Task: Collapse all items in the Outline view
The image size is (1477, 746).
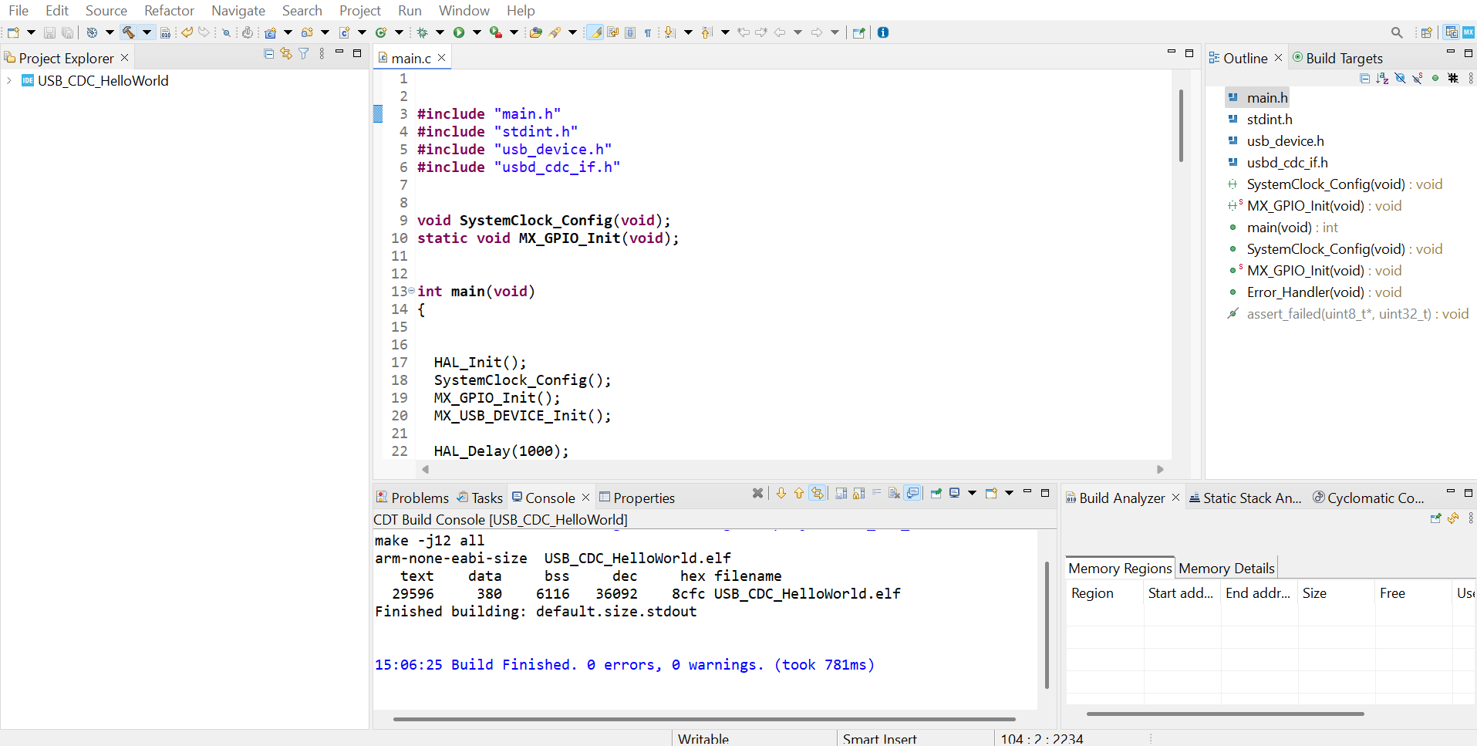Action: tap(1365, 78)
